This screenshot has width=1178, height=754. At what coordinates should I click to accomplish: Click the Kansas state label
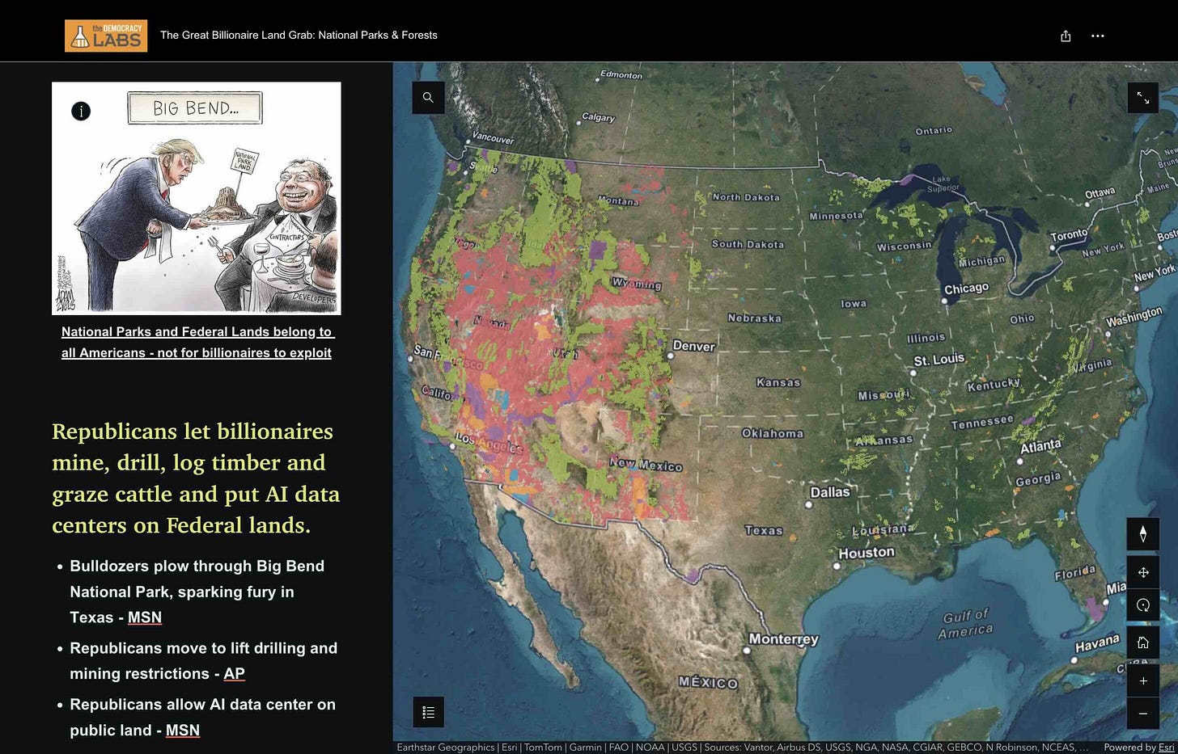(x=778, y=382)
